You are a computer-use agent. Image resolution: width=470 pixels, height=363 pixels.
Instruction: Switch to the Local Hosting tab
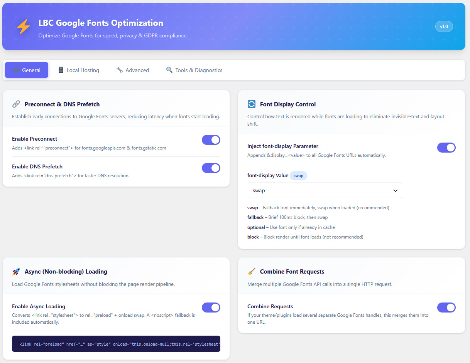click(x=79, y=70)
